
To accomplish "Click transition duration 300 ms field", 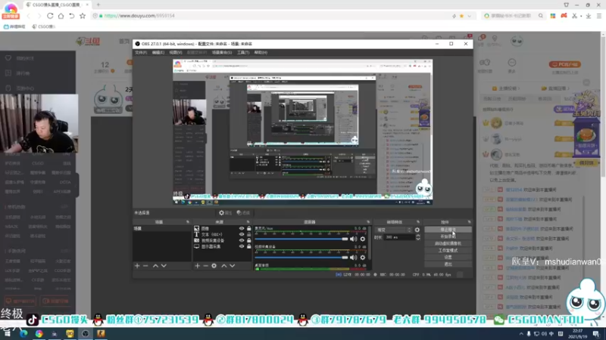I will point(399,237).
